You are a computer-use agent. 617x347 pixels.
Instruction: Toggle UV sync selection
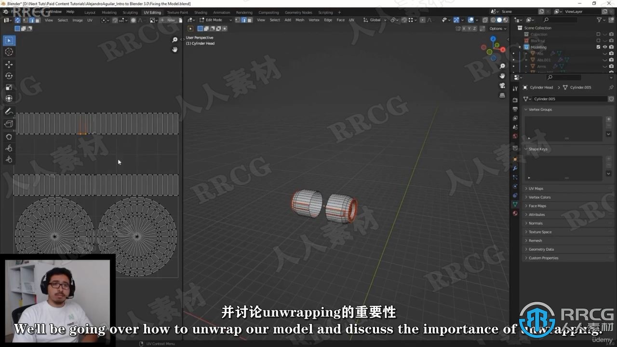pyautogui.click(x=17, y=20)
